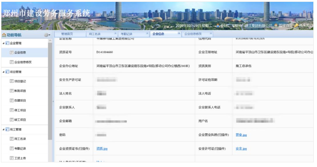Click 修改密码 link in the top banner
317x167 pixels.
[x=305, y=25]
